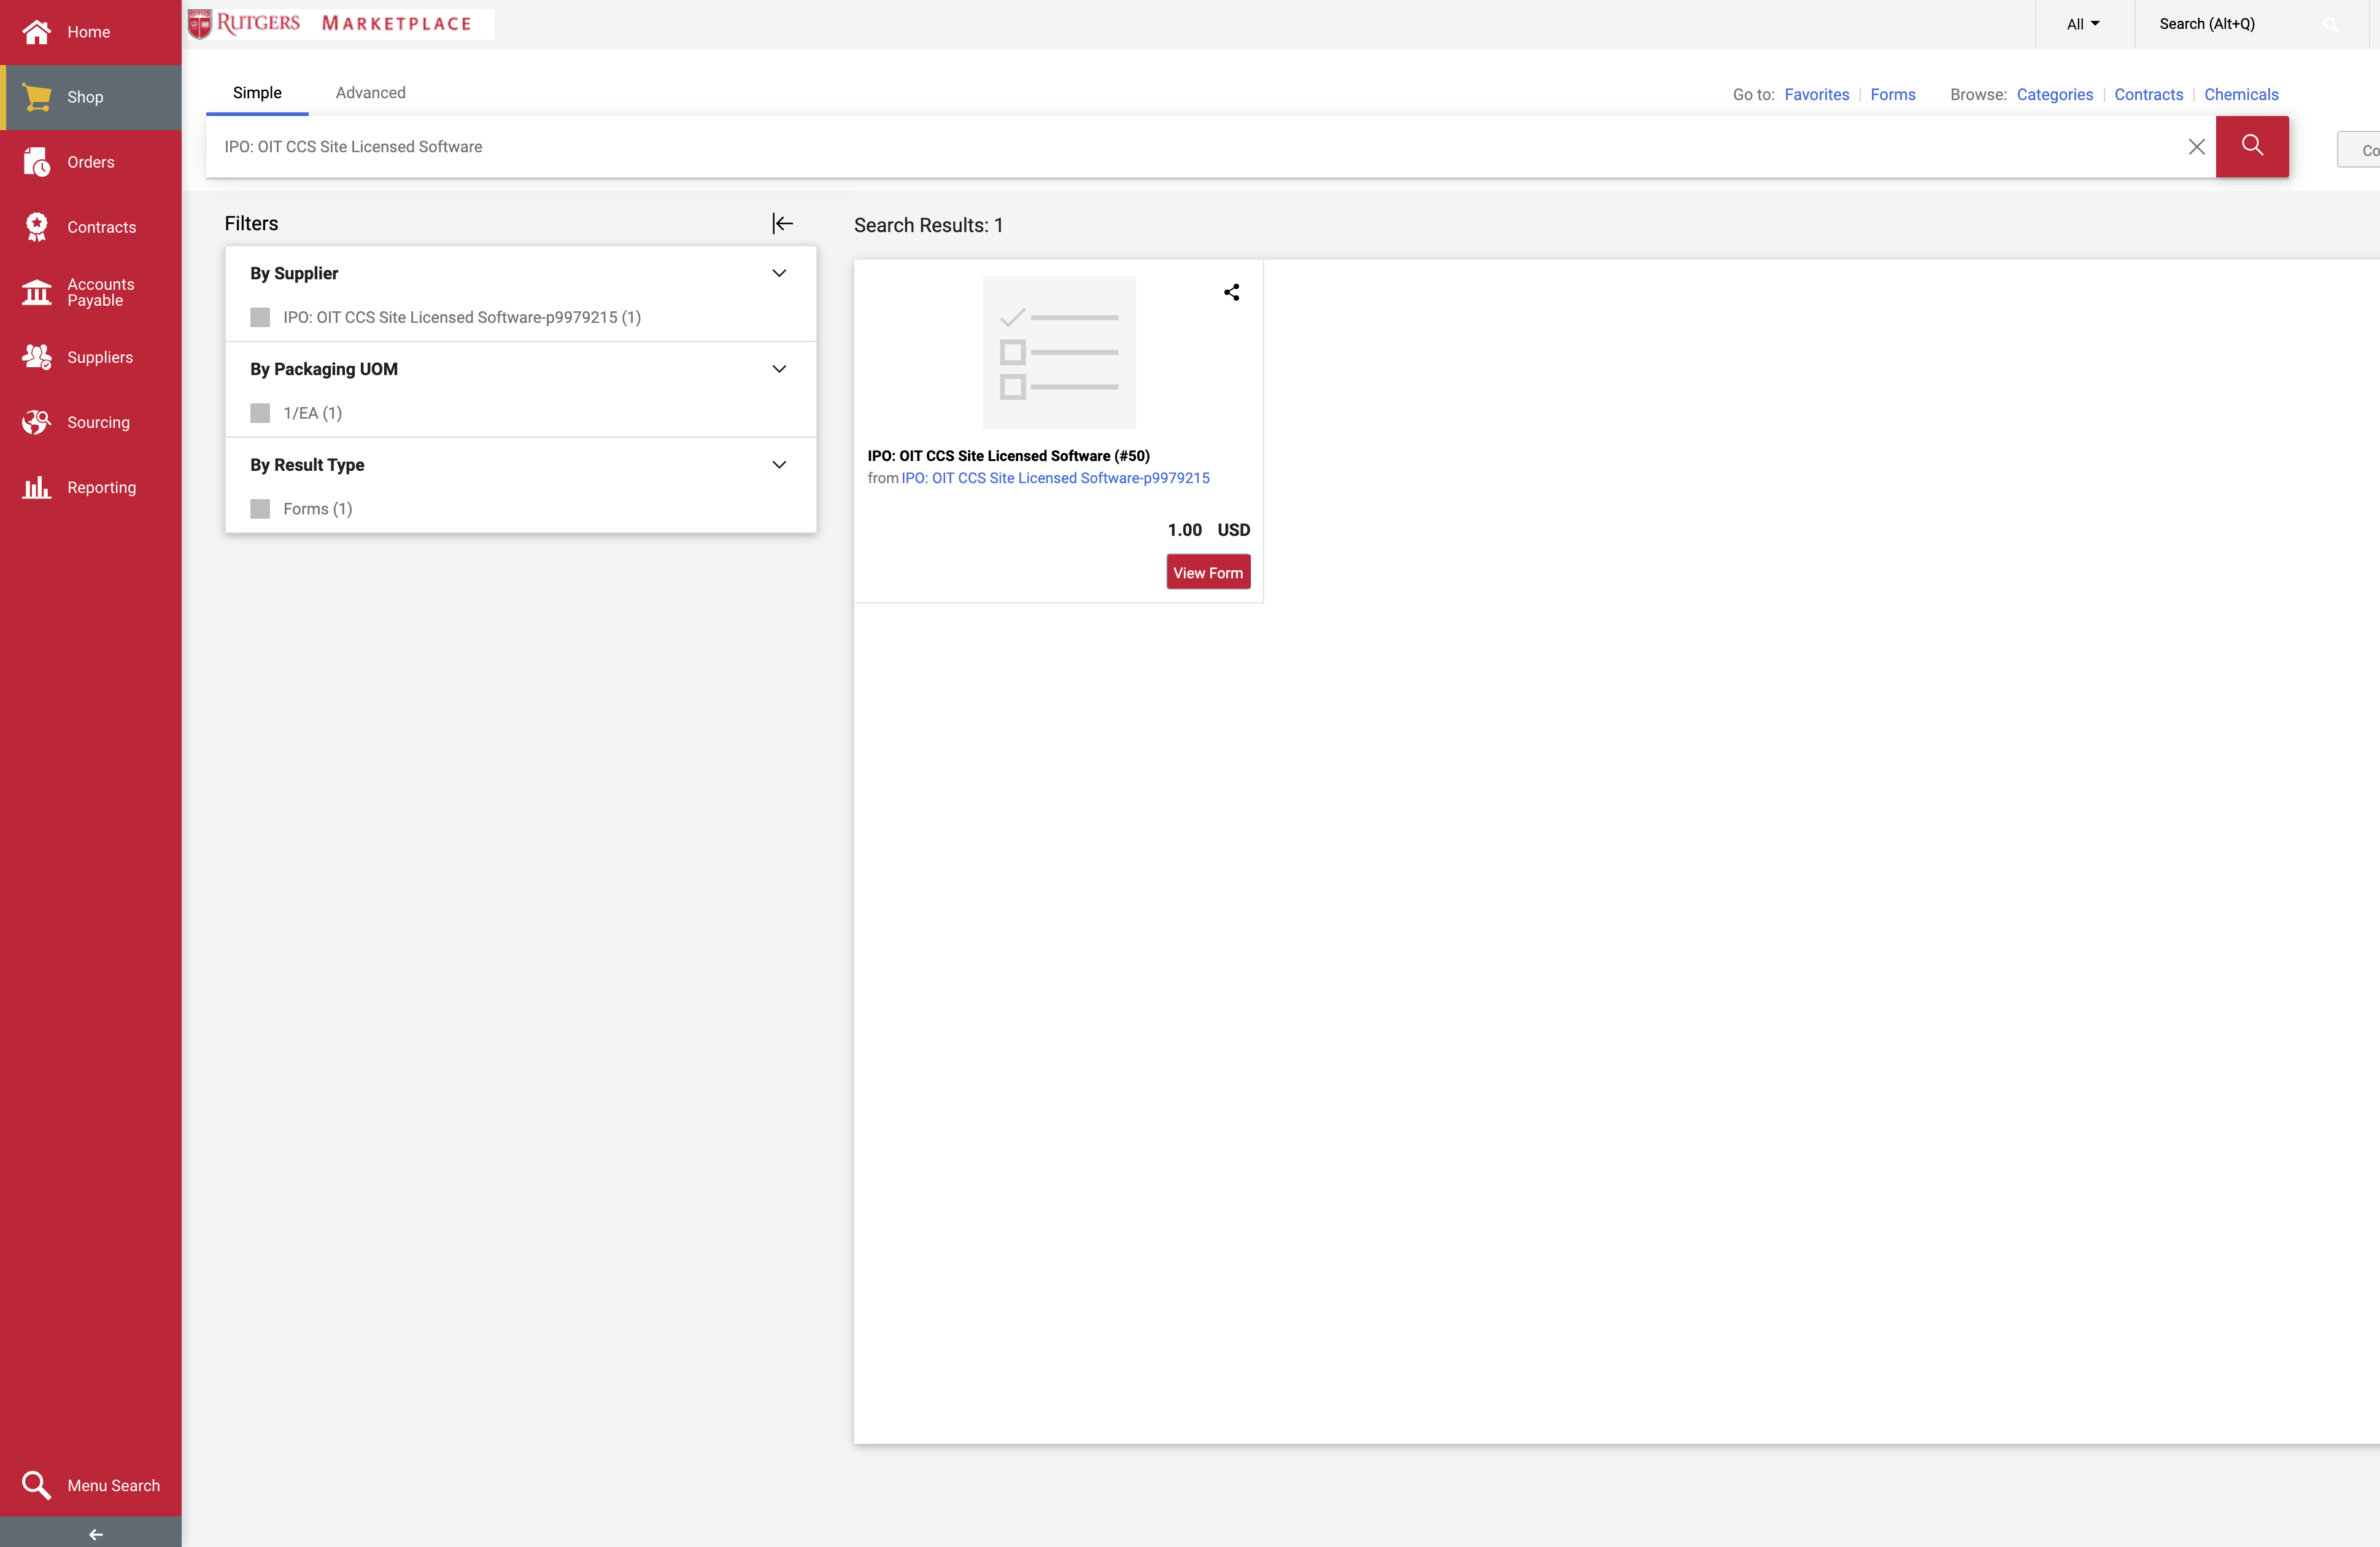Go to Forms link
This screenshot has height=1547, width=2380.
tap(1893, 94)
